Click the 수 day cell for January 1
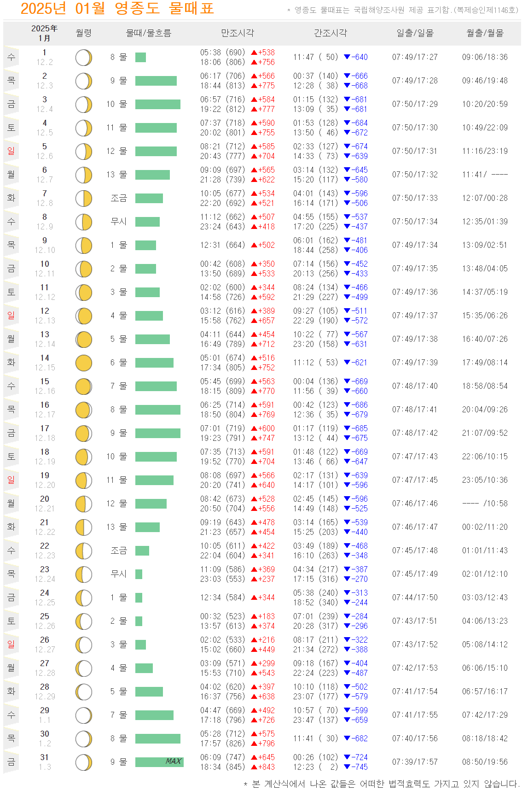522x791 pixels. click(11, 57)
